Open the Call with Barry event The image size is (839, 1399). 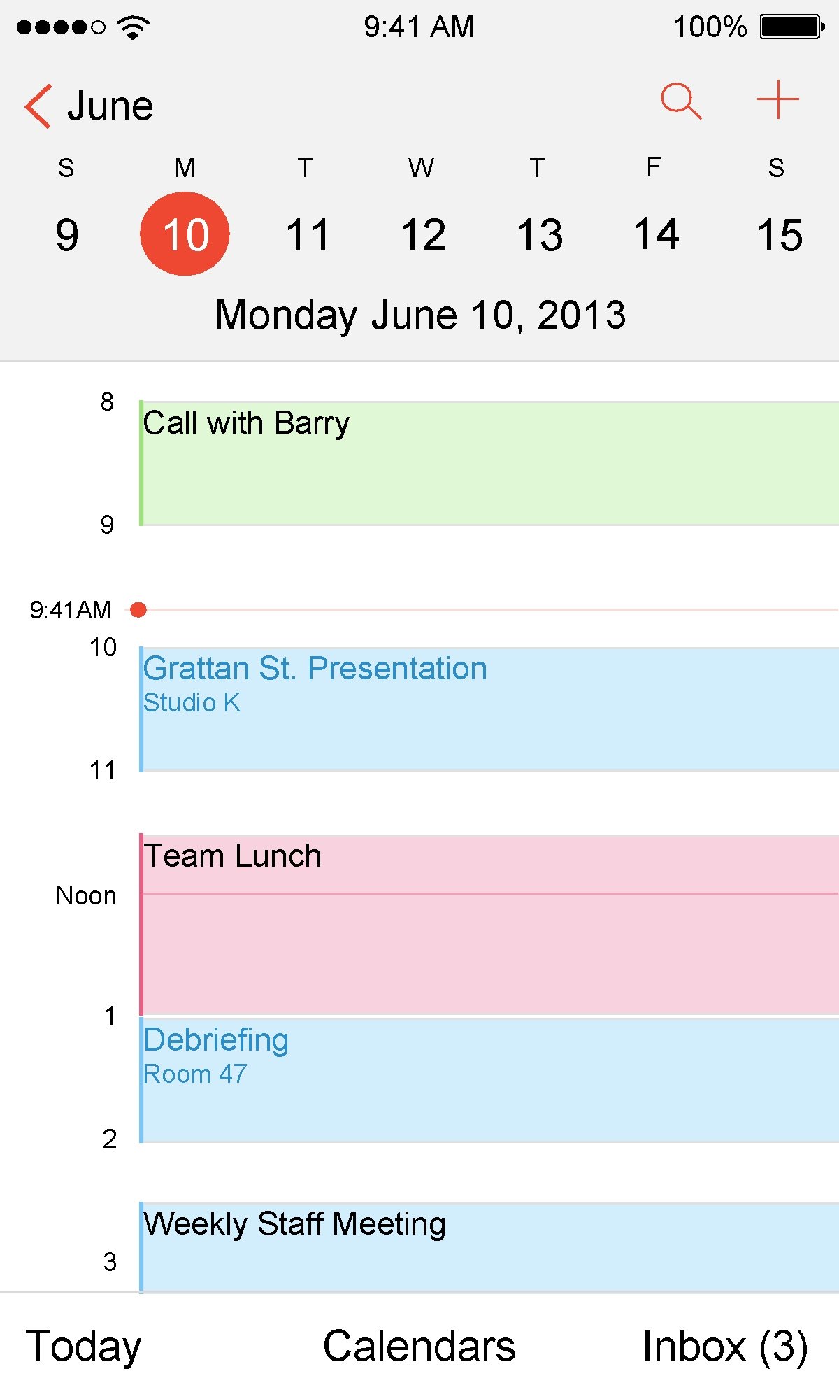pyautogui.click(x=489, y=463)
